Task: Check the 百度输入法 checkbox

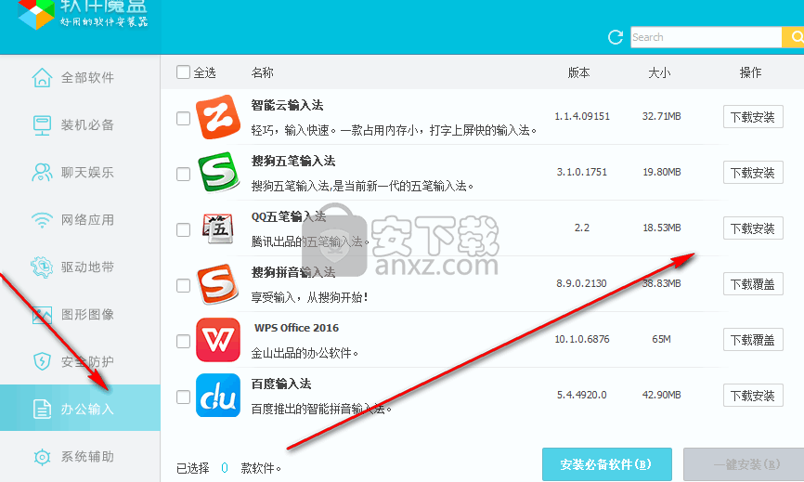Action: 183,397
